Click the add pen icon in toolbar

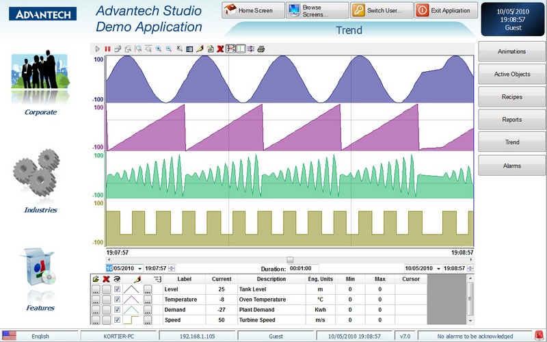(x=210, y=49)
